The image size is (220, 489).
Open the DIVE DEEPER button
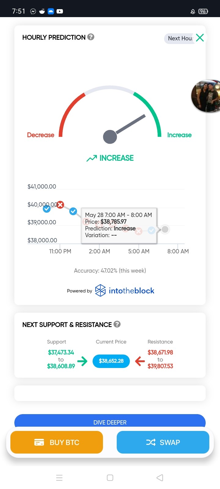tap(110, 422)
